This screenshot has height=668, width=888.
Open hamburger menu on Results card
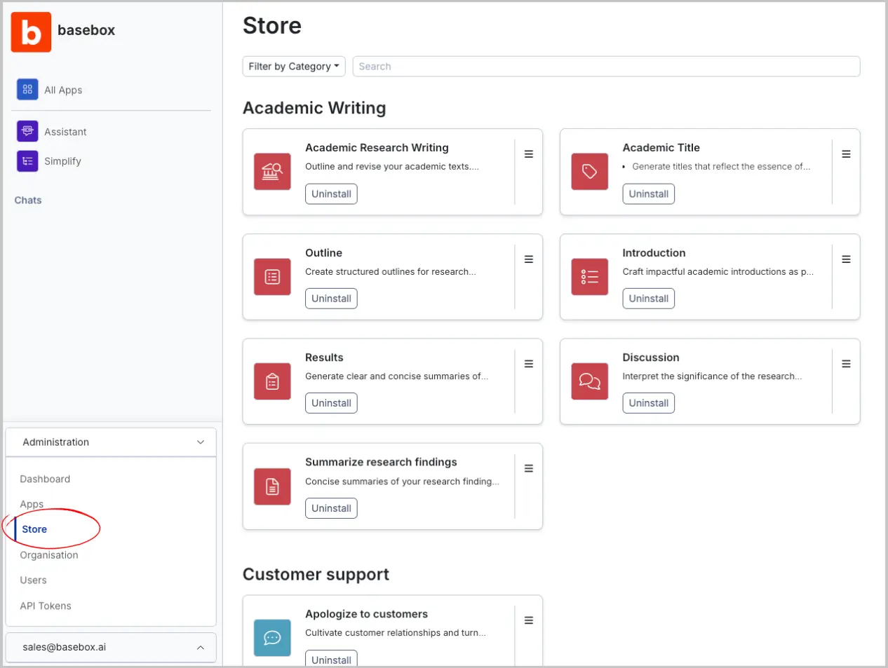coord(529,364)
